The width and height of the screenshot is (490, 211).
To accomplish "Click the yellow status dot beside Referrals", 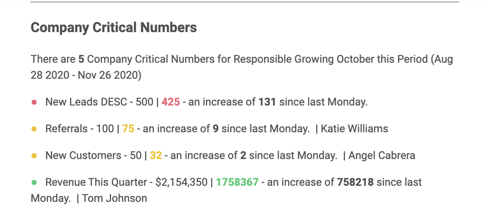I will (34, 129).
